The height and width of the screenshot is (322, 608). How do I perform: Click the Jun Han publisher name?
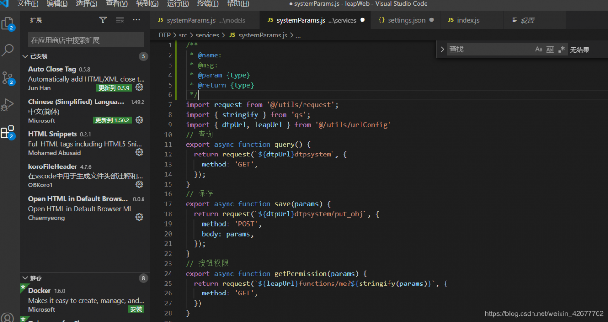(x=39, y=88)
